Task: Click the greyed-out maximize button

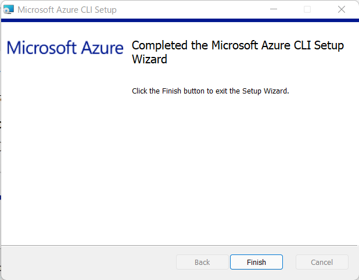Action: (307, 9)
